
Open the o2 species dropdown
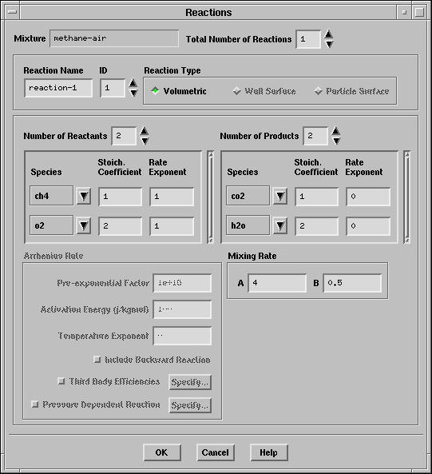(x=84, y=225)
